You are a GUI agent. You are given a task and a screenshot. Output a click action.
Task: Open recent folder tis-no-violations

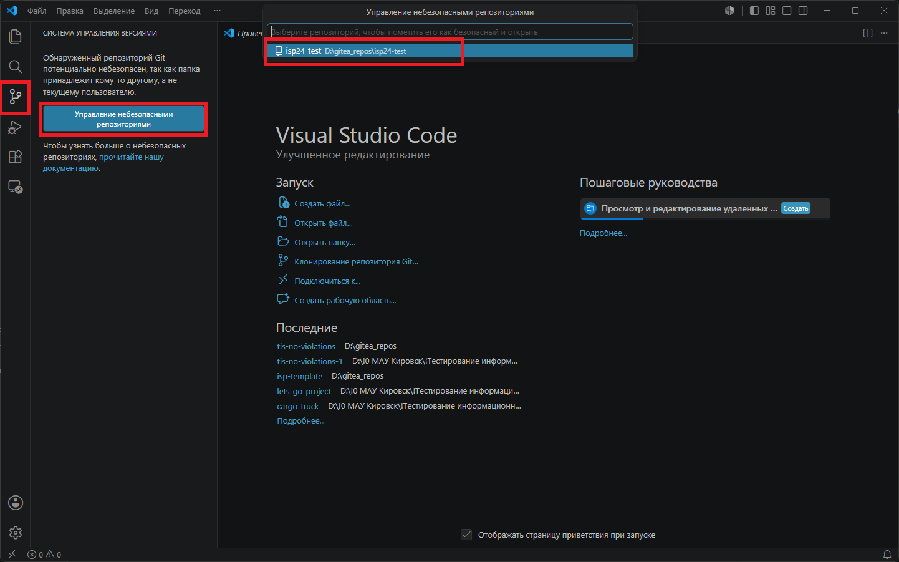306,346
